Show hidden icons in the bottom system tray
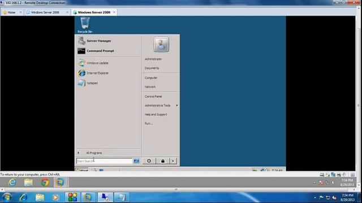The height and width of the screenshot is (203, 362). click(x=315, y=197)
